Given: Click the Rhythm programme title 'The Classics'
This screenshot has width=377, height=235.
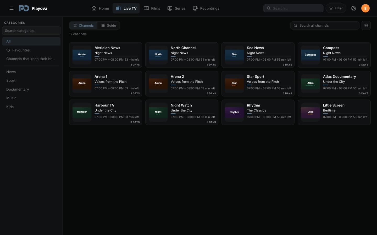Looking at the screenshot, I should [256, 110].
